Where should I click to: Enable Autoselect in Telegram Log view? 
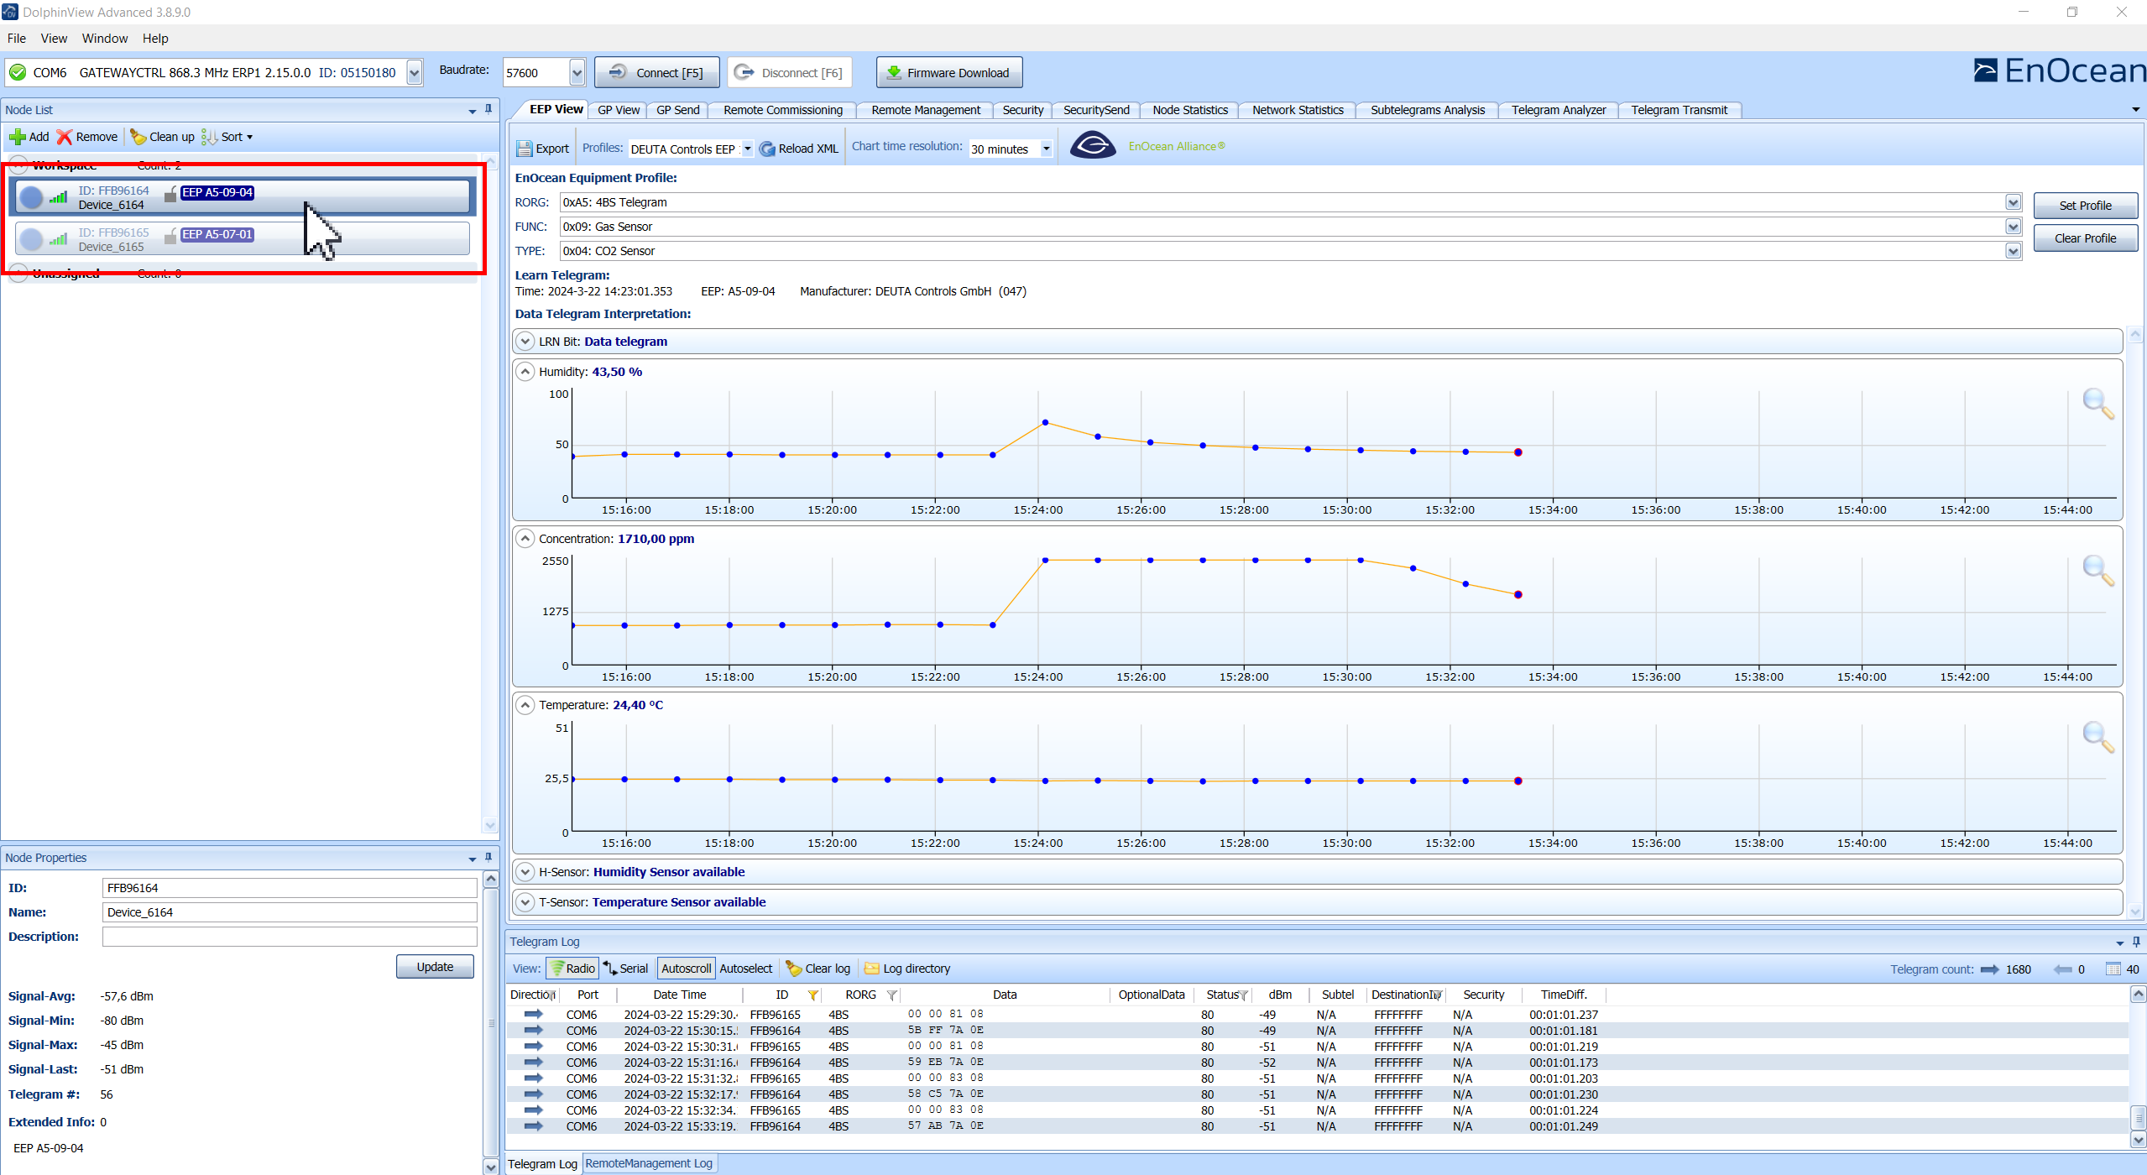click(744, 968)
